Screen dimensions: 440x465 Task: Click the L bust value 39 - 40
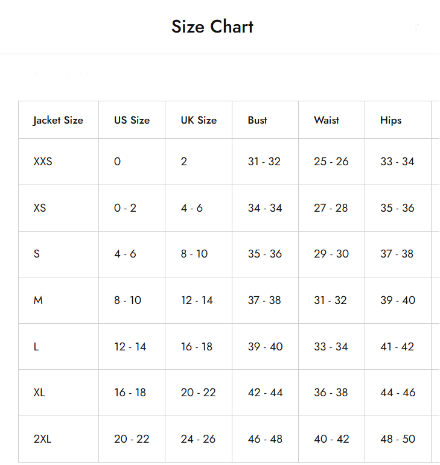tap(265, 347)
